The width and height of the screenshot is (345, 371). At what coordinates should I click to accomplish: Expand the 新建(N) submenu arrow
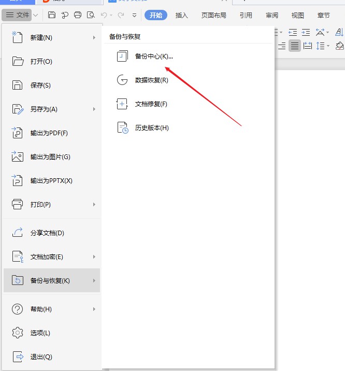[x=94, y=38]
